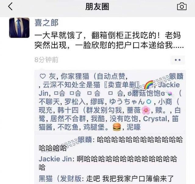Open the camera icon to post

click(182, 7)
